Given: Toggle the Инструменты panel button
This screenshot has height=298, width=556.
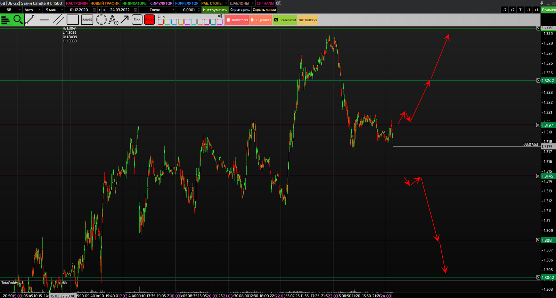Looking at the screenshot, I should pos(215,10).
